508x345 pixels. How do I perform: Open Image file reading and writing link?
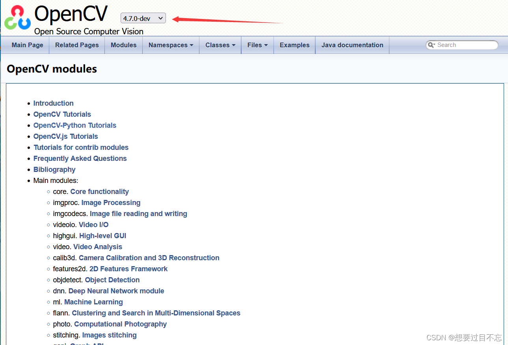coord(138,214)
